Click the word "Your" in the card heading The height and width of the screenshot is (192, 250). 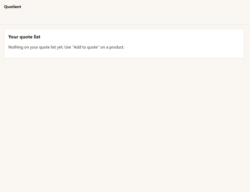point(13,37)
